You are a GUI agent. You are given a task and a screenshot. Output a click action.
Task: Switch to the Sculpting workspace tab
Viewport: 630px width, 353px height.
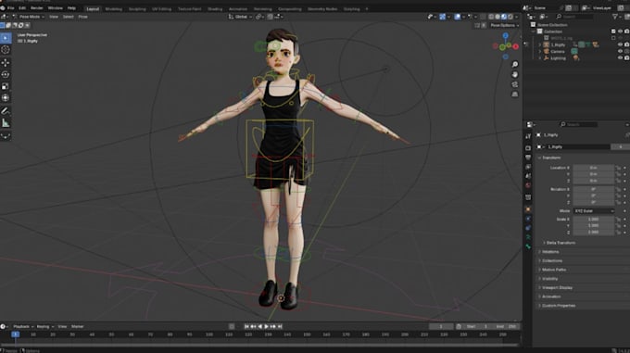tap(137, 9)
